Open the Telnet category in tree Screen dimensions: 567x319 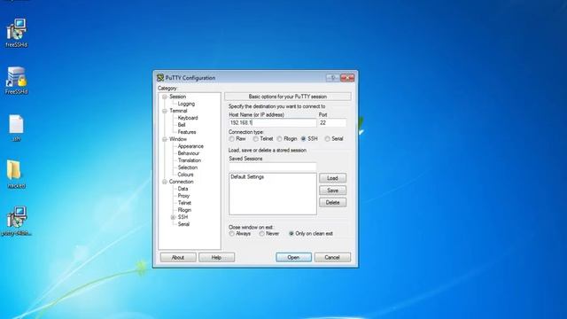pos(184,203)
